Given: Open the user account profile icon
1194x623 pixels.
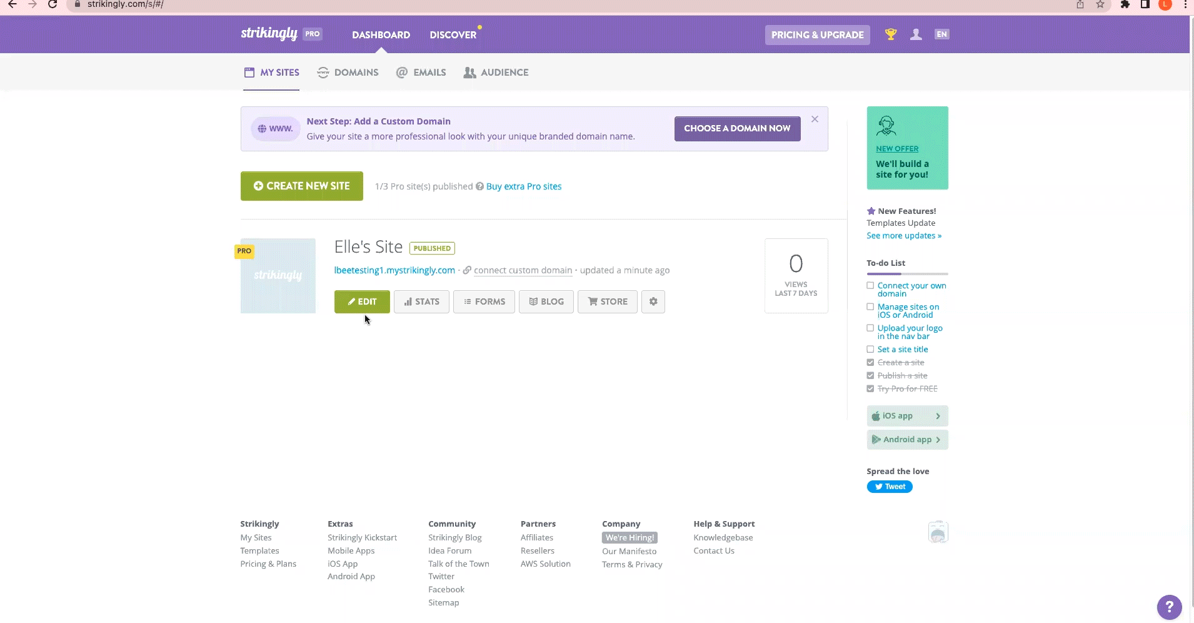Looking at the screenshot, I should coord(916,34).
